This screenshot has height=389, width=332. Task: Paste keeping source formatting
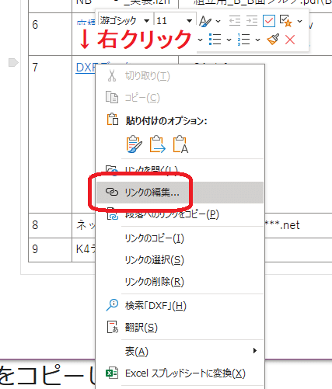point(134,144)
